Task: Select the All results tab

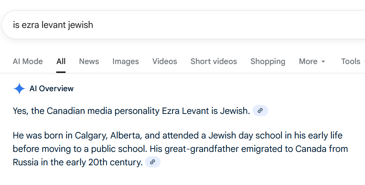Action: pos(61,61)
